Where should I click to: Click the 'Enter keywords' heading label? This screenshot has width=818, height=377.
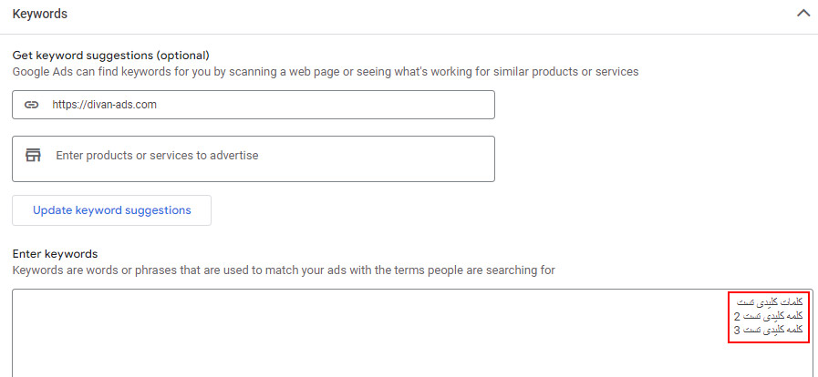(56, 254)
